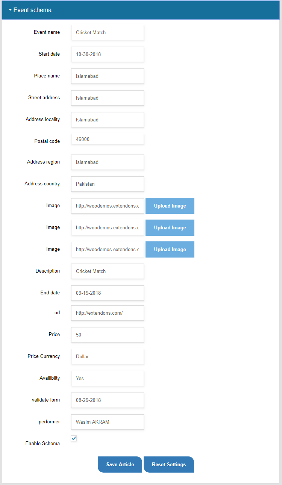This screenshot has height=485, width=282.
Task: Focus the Price Currency field
Action: click(108, 356)
